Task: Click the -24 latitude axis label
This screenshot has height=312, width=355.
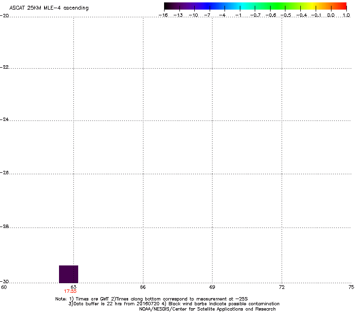Action: click(4, 119)
